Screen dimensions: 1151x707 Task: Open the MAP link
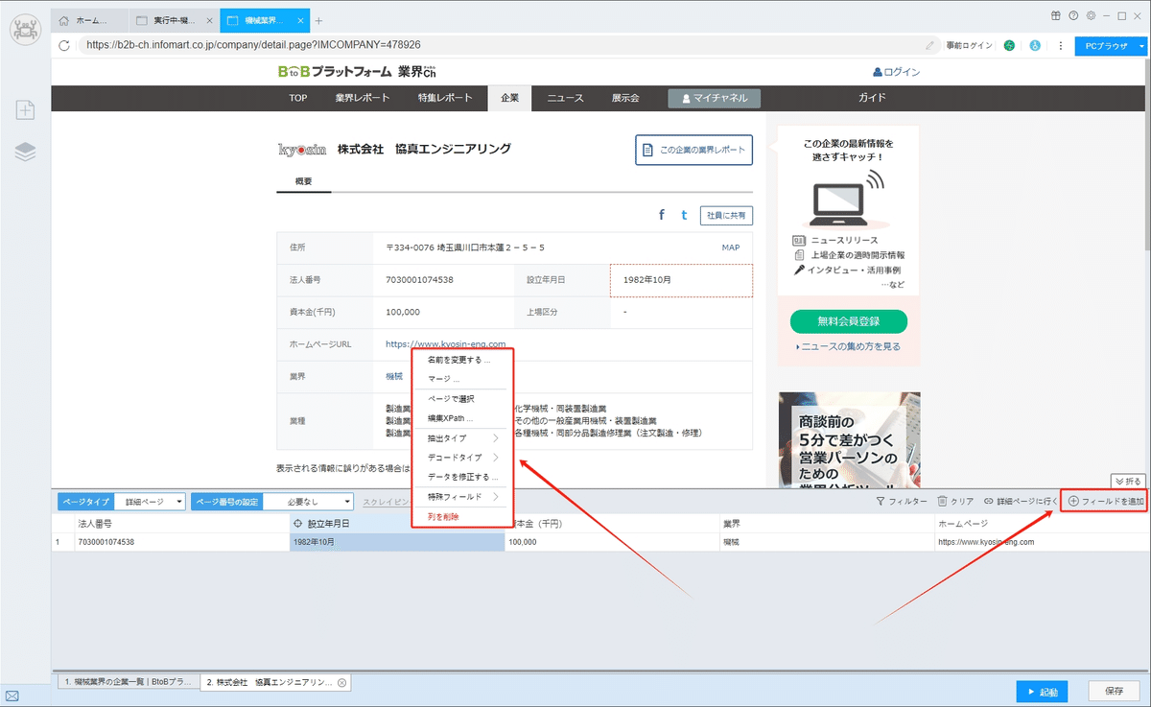(x=731, y=247)
